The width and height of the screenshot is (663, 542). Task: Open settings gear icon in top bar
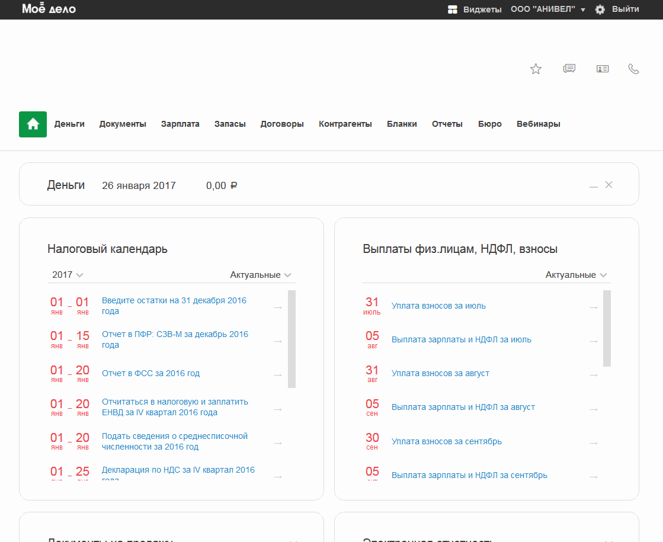[600, 9]
